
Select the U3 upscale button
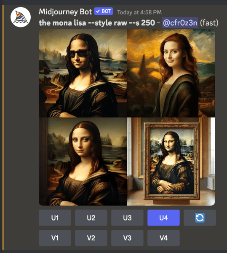pos(127,218)
